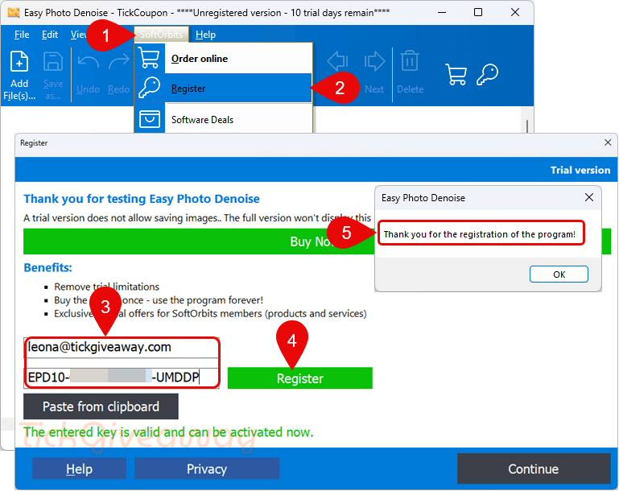This screenshot has height=491, width=619.
Task: Click the previous arrow icon in toolbar
Action: pos(337,61)
